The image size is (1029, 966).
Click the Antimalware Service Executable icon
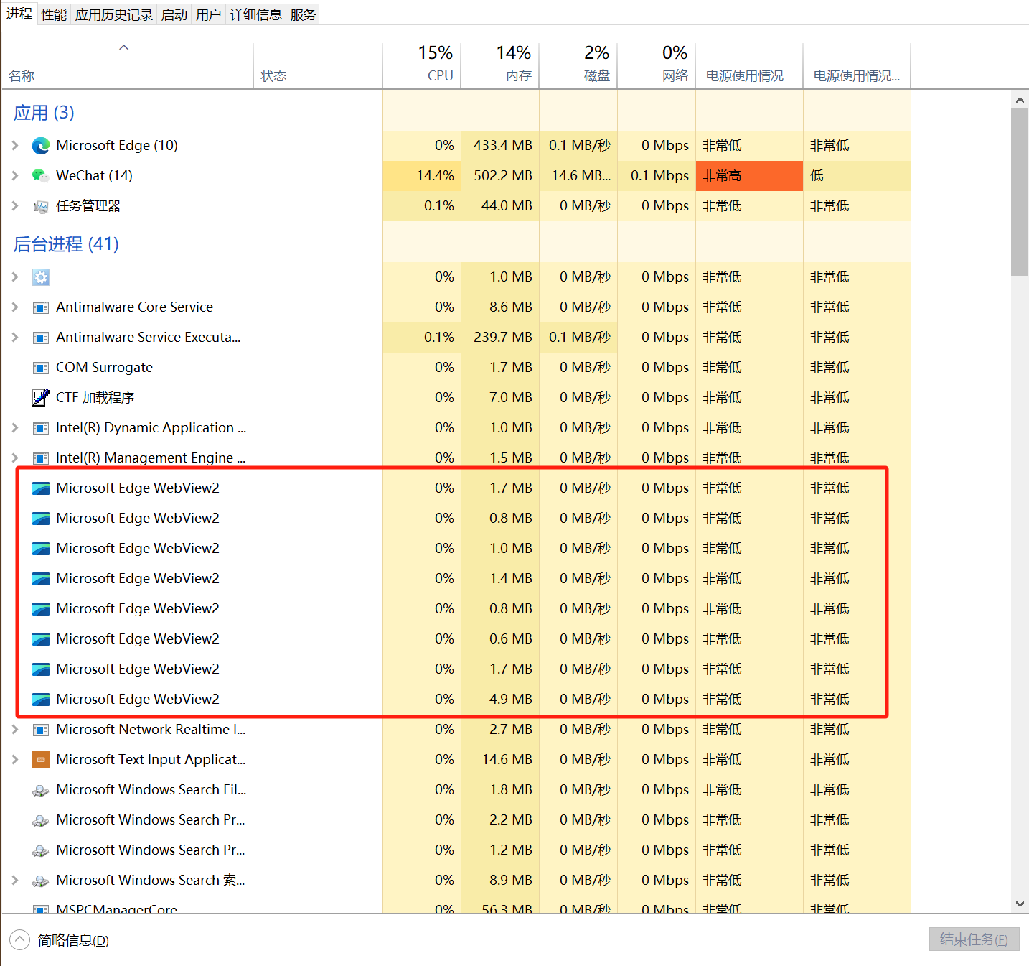point(41,338)
